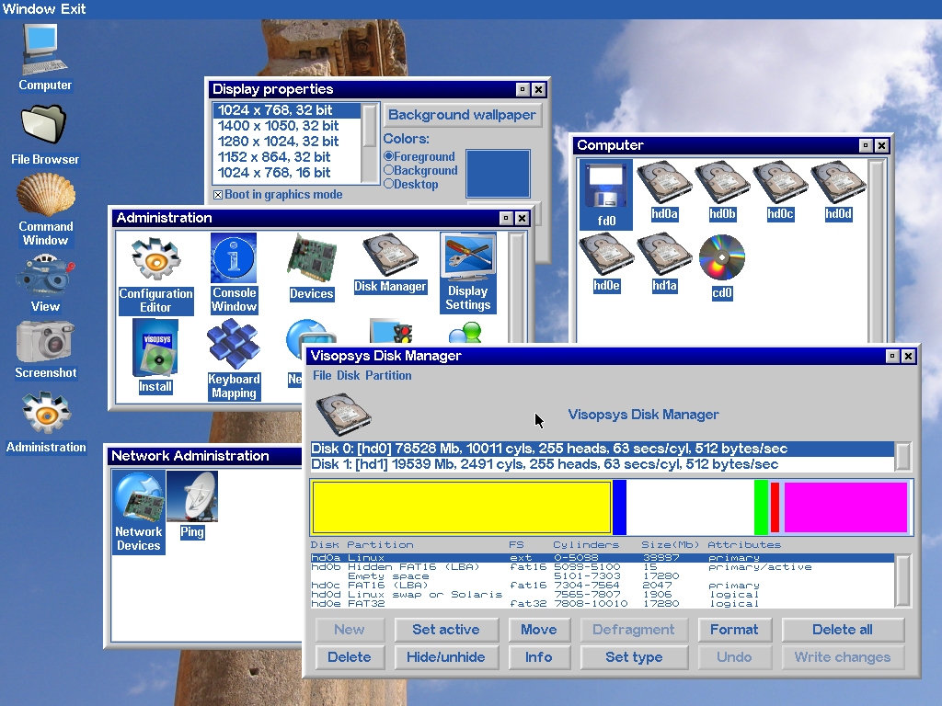Open the Partition menu in Disk Manager

coord(388,375)
